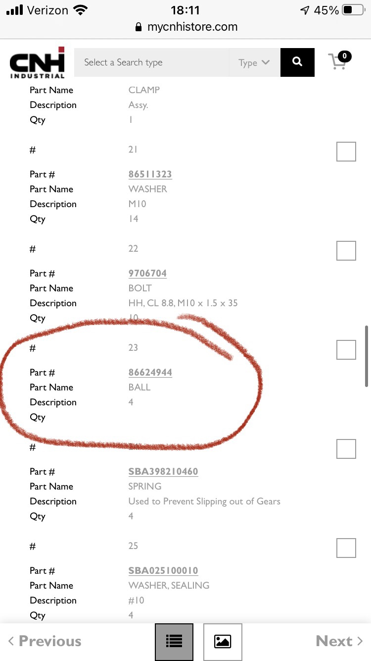This screenshot has width=371, height=661.
Task: Tap the battery indicator in status bar
Action: click(x=353, y=10)
